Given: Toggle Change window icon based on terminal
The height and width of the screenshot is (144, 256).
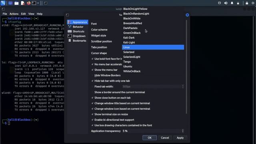Looking at the screenshot, I should coord(92,109).
